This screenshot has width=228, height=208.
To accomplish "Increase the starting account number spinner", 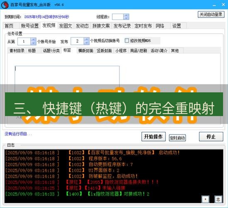I will (x=33, y=40).
